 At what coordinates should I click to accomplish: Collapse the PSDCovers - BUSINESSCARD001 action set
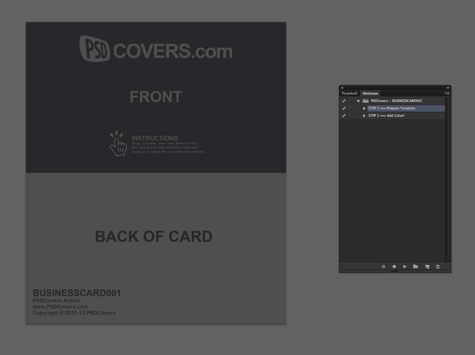pos(358,101)
